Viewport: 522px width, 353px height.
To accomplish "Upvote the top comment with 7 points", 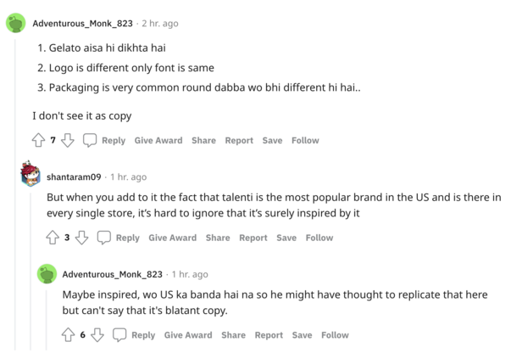I will click(x=38, y=140).
